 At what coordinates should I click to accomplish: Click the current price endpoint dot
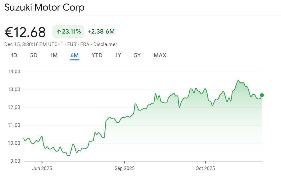(262, 95)
